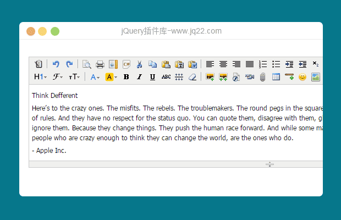Insert a numbered list

[x=263, y=64]
